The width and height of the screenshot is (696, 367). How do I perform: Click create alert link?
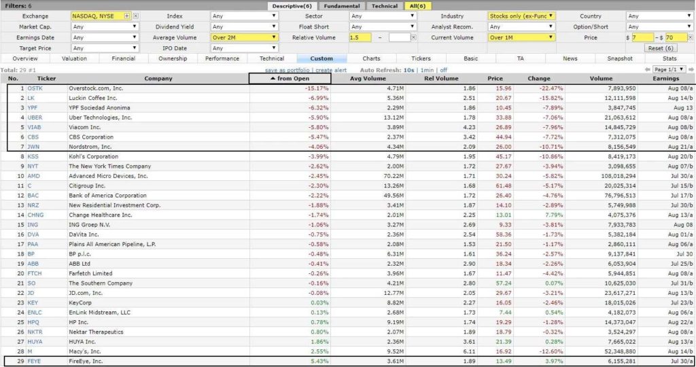331,70
